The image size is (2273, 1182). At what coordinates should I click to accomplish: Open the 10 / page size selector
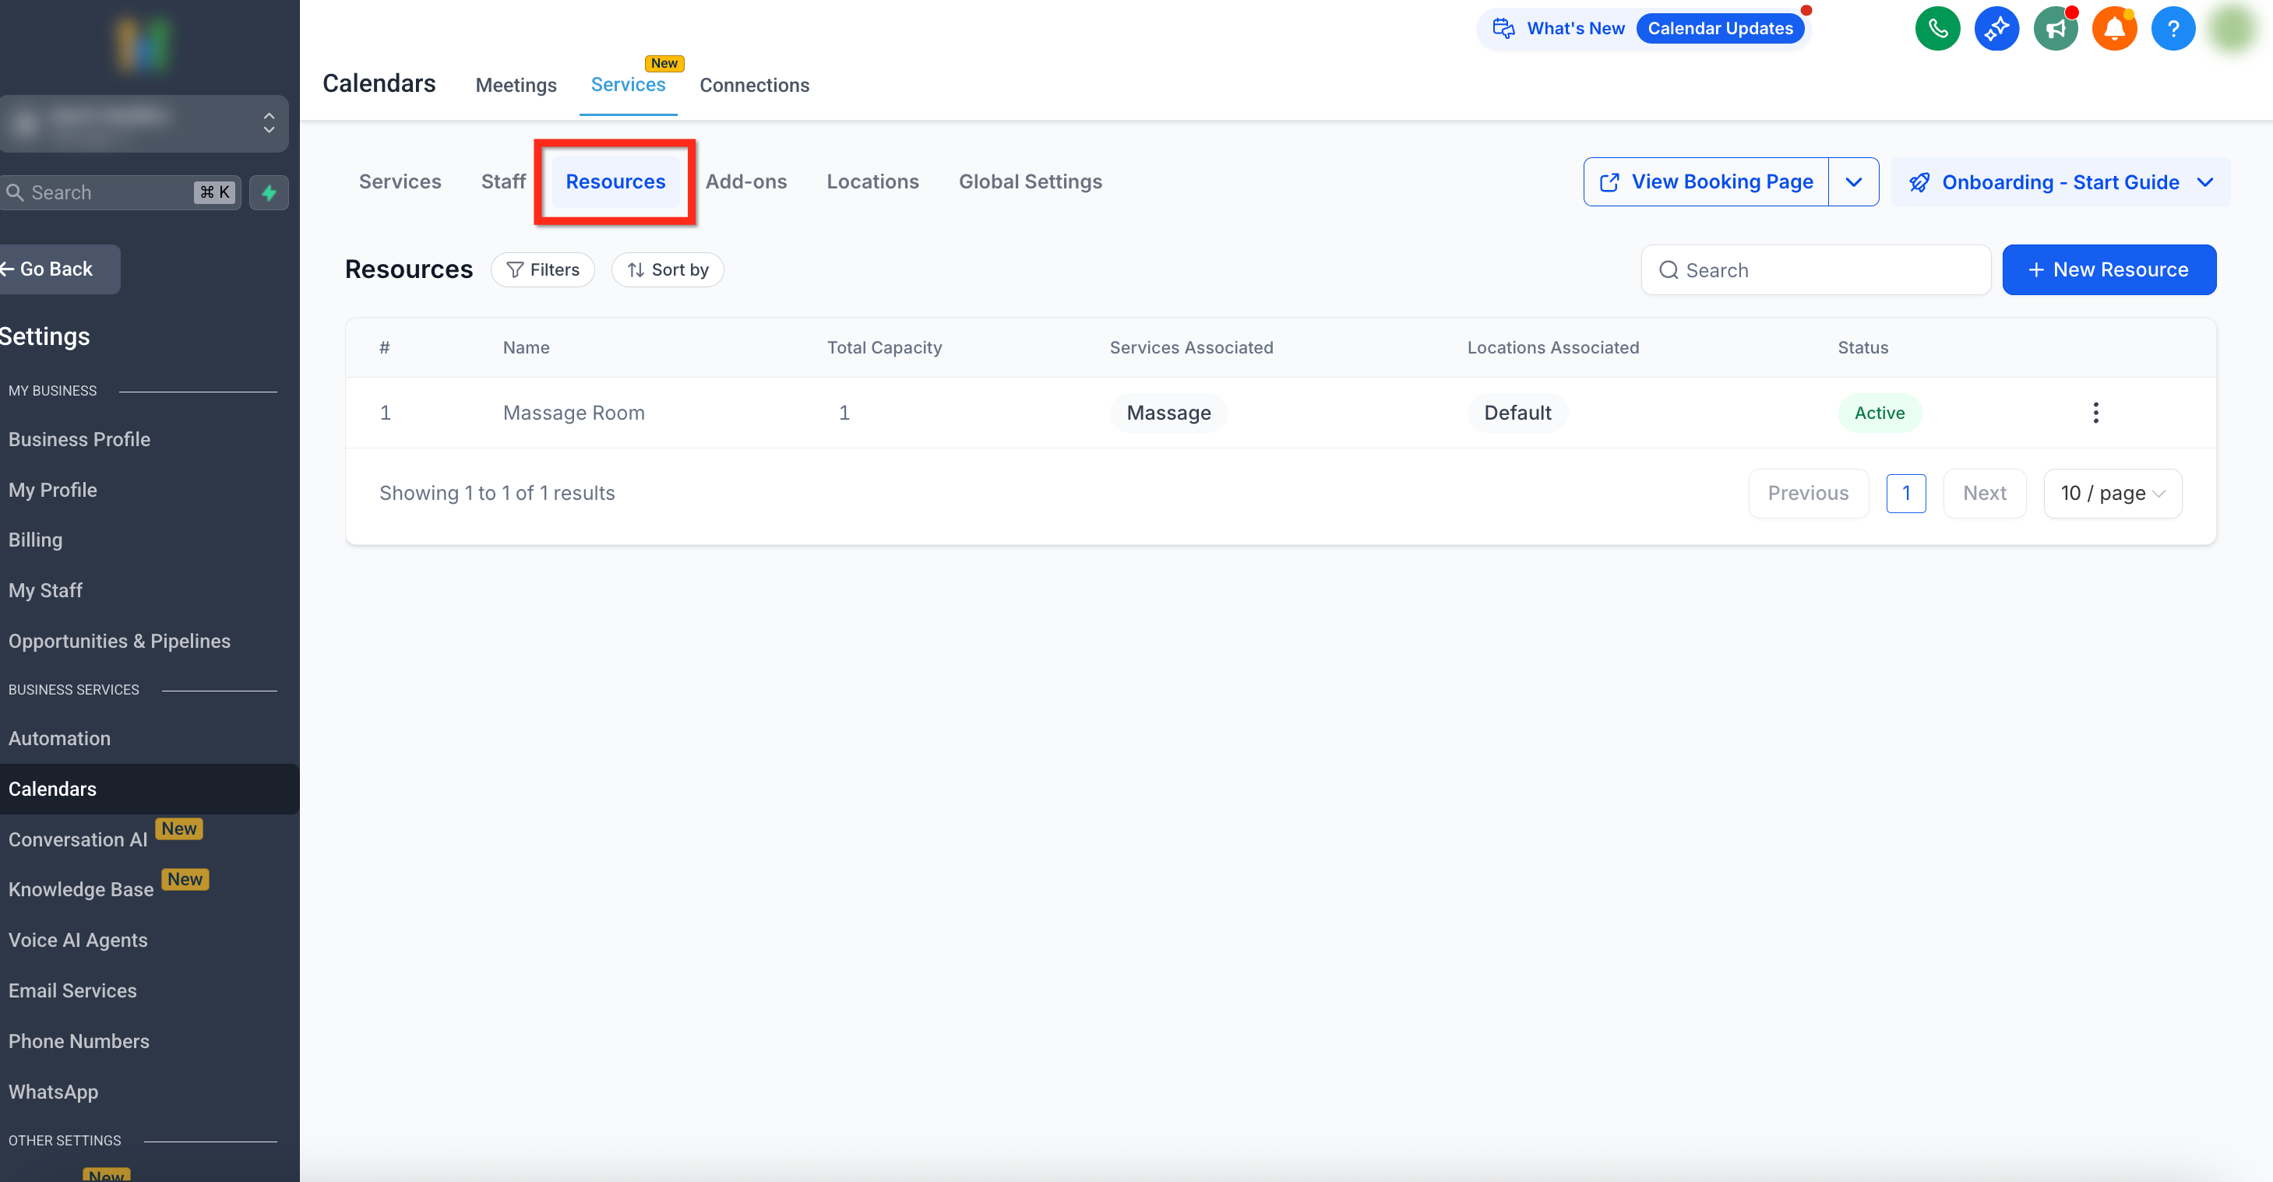(x=2112, y=493)
